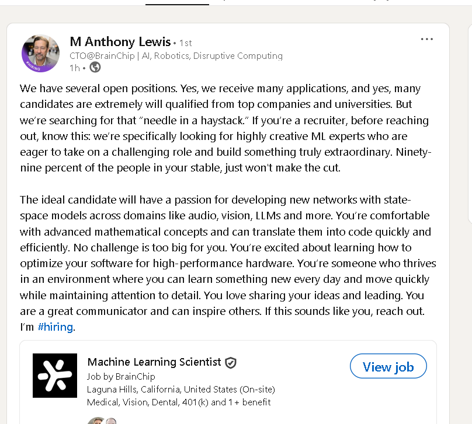Click the 1h post timestamp
The height and width of the screenshot is (424, 472).
(74, 68)
